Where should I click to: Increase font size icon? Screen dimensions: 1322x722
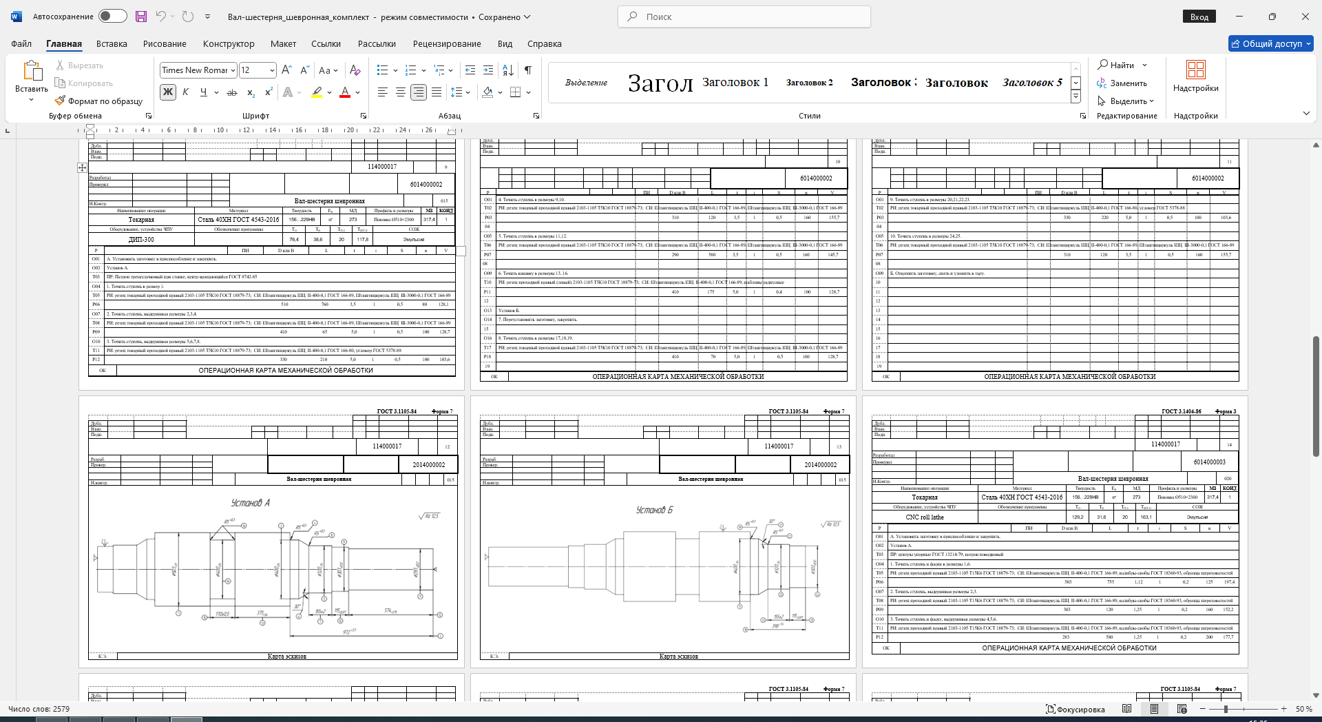pyautogui.click(x=287, y=70)
